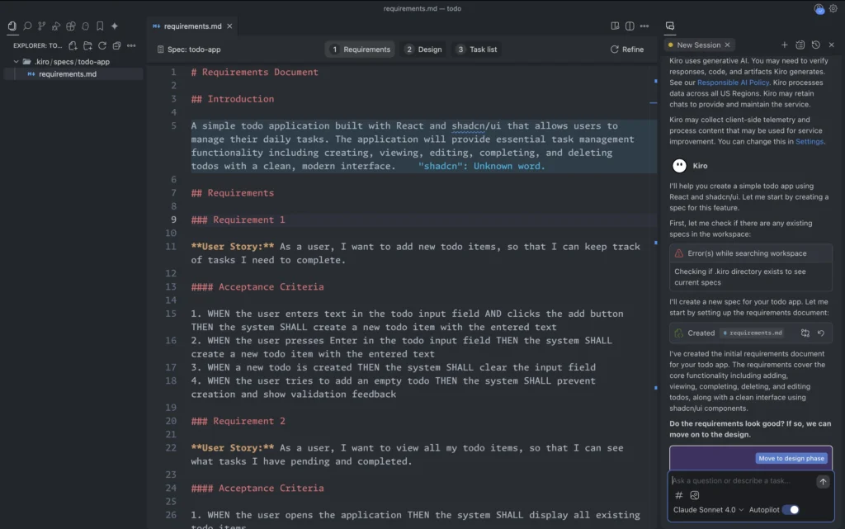
Task: View changes for created requirements.md
Action: click(x=805, y=333)
